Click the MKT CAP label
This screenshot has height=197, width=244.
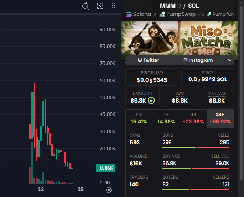(x=217, y=93)
